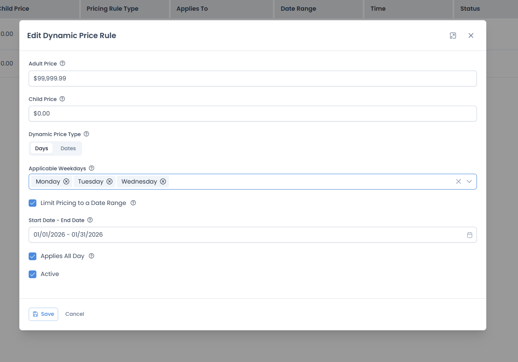Show help for Applies All Day
The image size is (518, 362).
91,256
